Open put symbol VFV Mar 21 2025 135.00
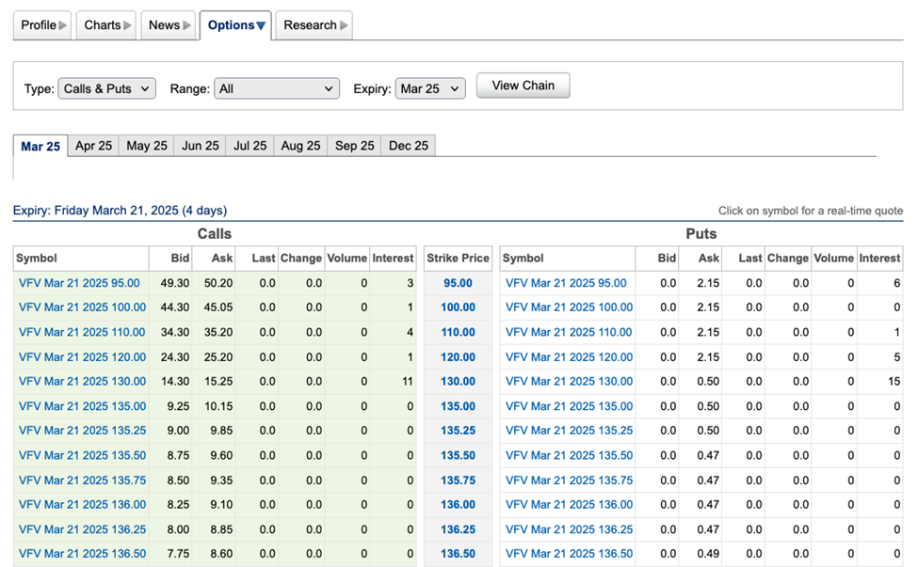 pyautogui.click(x=569, y=406)
